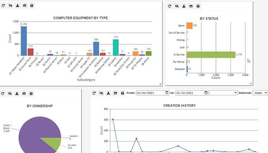
Task: Click the 'Unset / Blank - 3,429' label
Action: 7,128
